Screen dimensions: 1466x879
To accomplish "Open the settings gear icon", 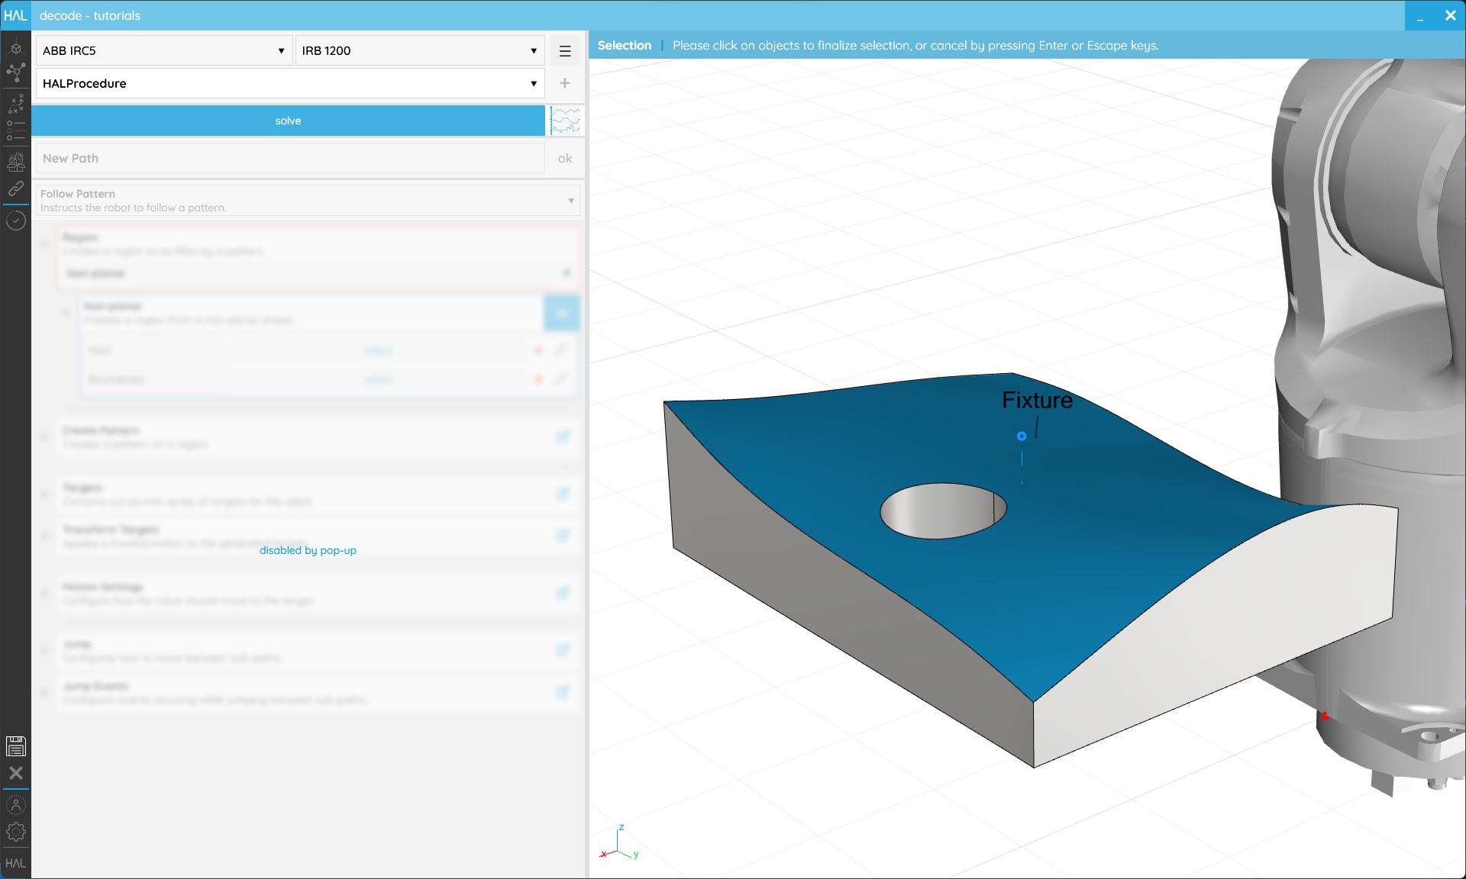I will tap(15, 832).
